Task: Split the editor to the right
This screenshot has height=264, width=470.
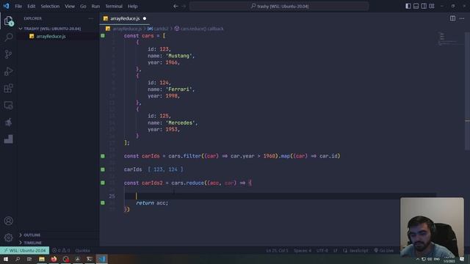Action: tap(452, 18)
